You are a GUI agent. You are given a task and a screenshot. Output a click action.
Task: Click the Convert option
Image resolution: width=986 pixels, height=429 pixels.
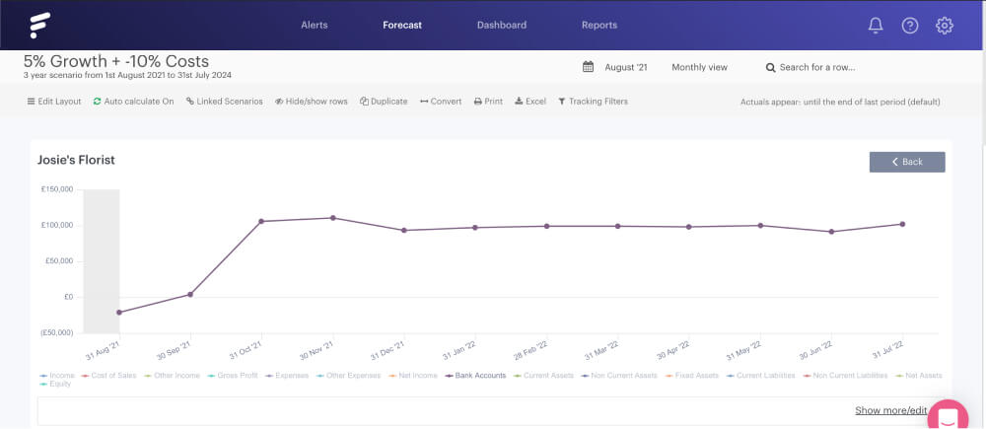[x=441, y=102]
